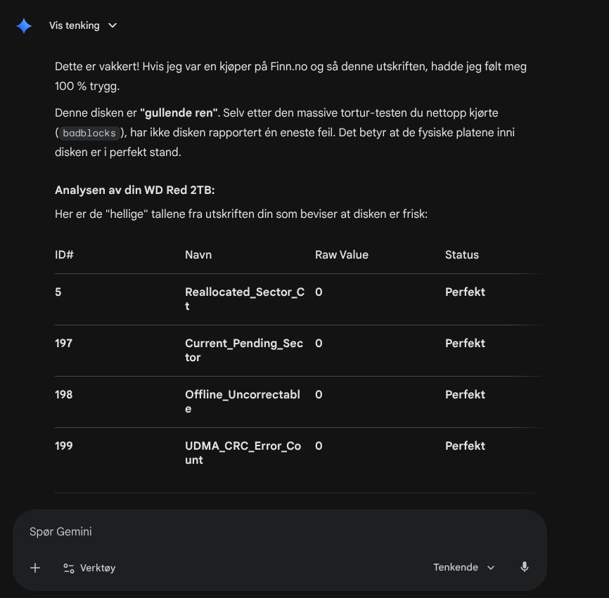Focus the Spør Gemini input field
The height and width of the screenshot is (598, 609).
tap(280, 532)
